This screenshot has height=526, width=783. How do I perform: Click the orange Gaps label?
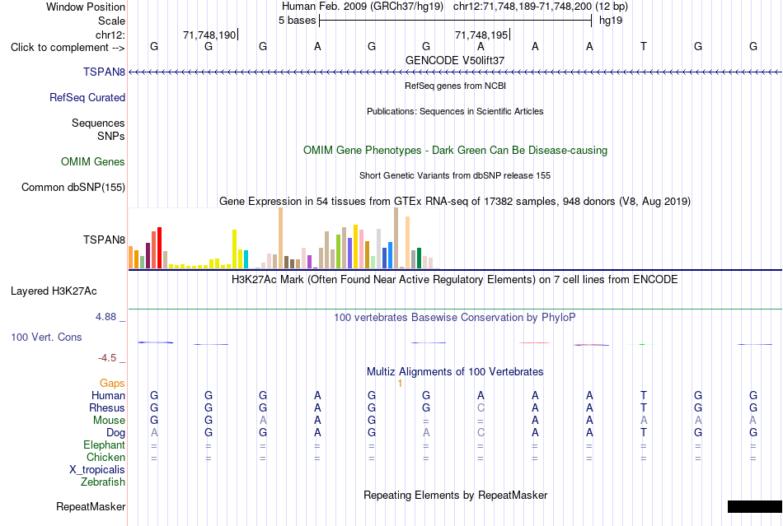(x=112, y=383)
